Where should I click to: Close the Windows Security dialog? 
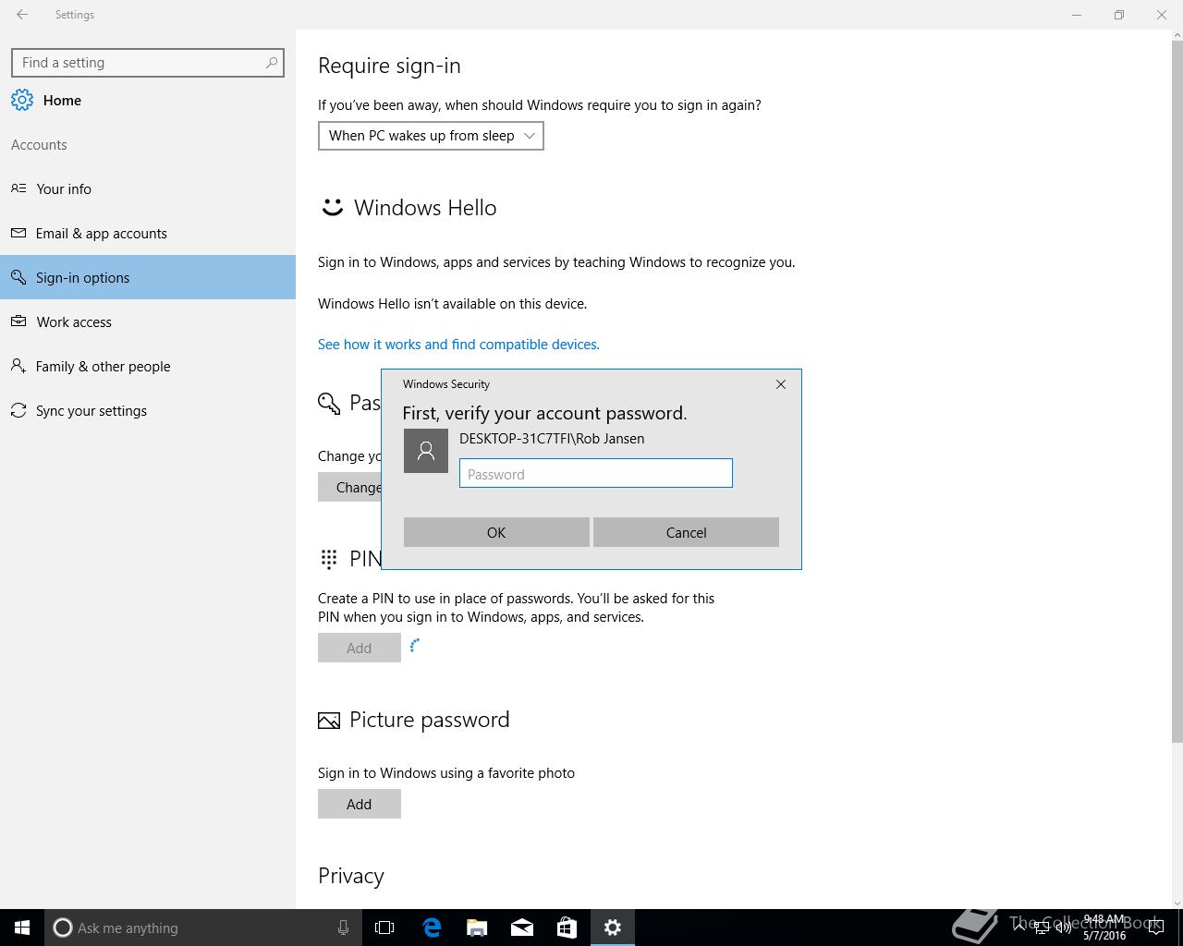[781, 384]
